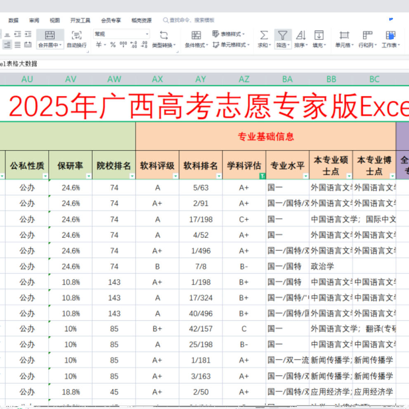Select the red 2025年广西高考志愿 title cell
409x409 pixels.
(x=205, y=104)
